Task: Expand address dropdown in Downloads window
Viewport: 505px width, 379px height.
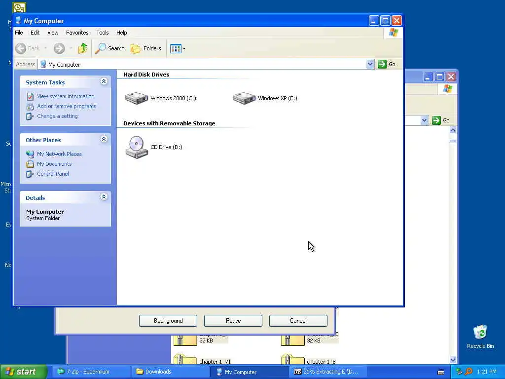Action: (x=425, y=120)
